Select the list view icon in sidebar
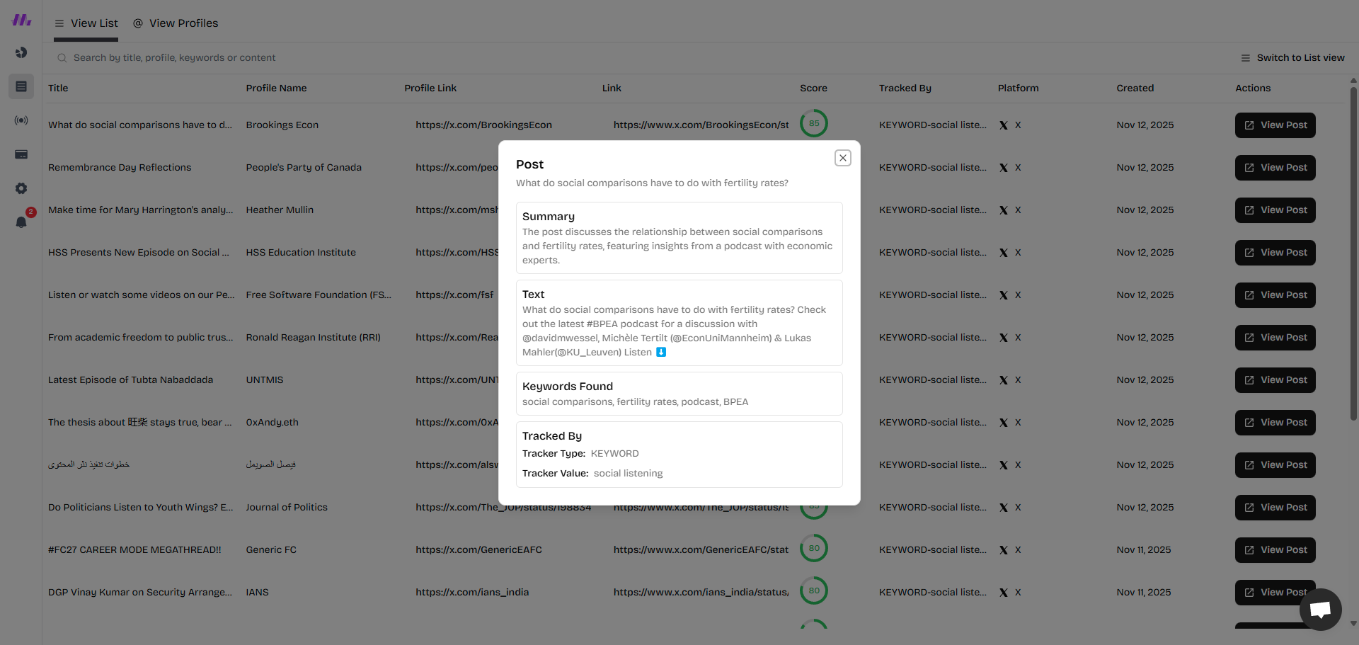Image resolution: width=1359 pixels, height=645 pixels. pyautogui.click(x=21, y=86)
